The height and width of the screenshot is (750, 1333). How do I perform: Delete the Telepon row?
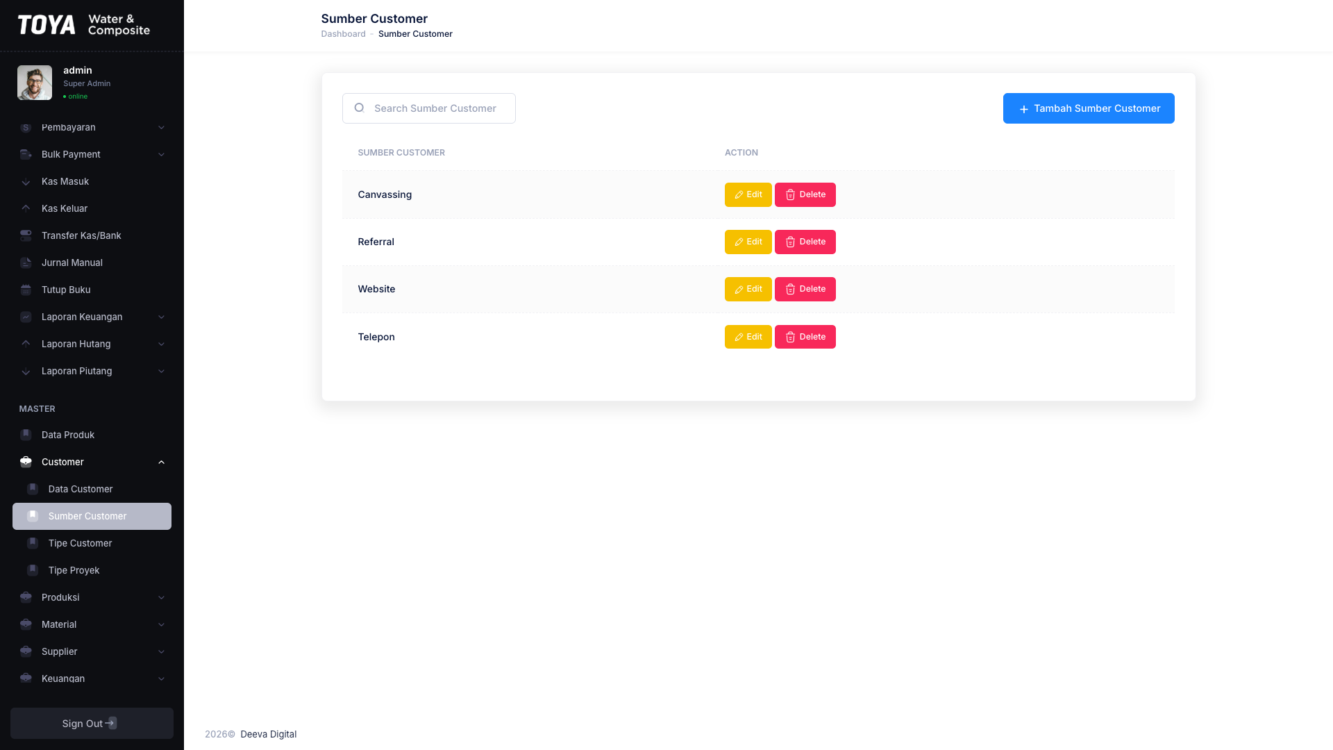tap(805, 337)
